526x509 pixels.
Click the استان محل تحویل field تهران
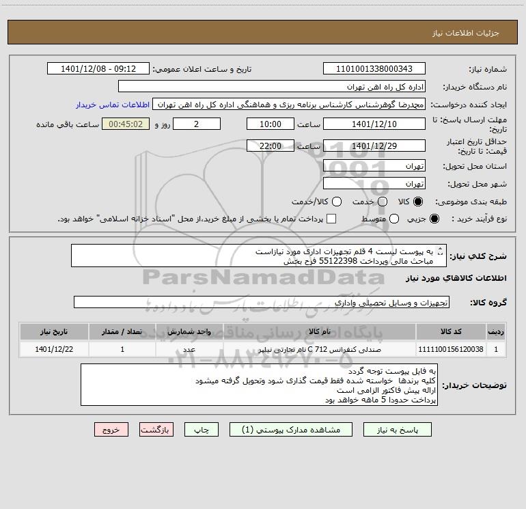374,166
